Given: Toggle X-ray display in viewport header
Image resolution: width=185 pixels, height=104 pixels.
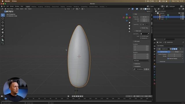Looking at the screenshot, I should pyautogui.click(x=141, y=9).
